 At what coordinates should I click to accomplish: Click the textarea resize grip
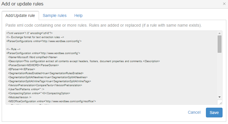tap(220, 103)
